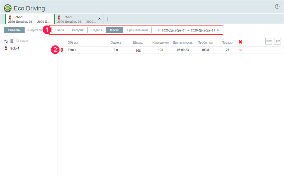This screenshot has width=284, height=179.
Task: Choose the Вчера period
Action: point(59,30)
